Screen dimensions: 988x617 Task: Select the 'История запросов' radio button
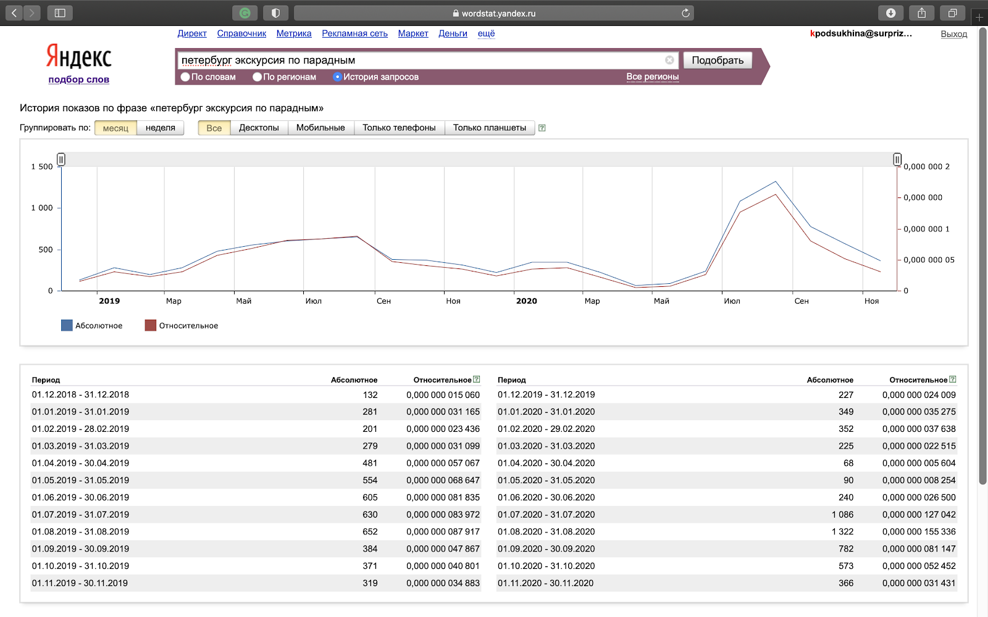(337, 77)
